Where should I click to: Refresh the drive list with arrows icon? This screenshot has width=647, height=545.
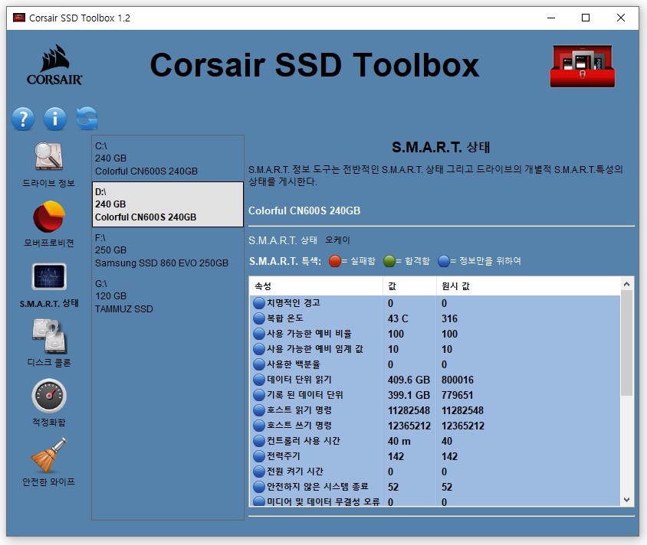[x=87, y=119]
